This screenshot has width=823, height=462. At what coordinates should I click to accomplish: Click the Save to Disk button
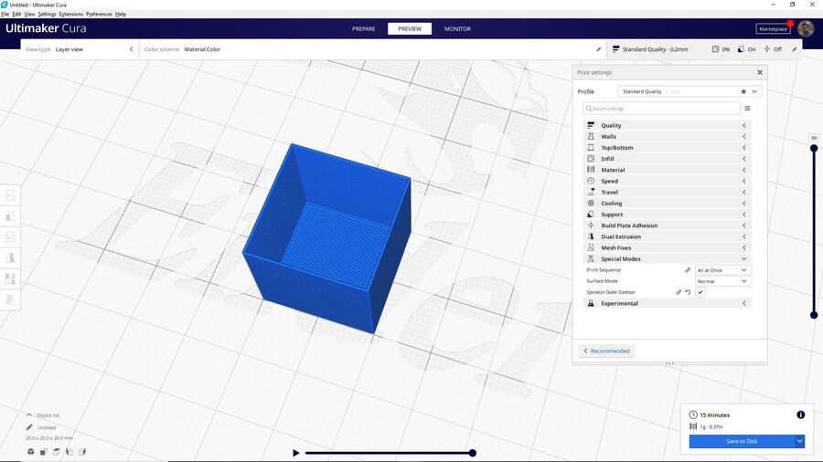click(742, 441)
